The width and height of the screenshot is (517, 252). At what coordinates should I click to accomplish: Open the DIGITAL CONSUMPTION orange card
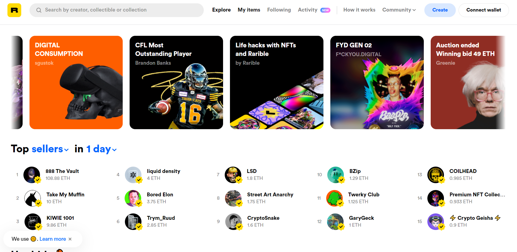pyautogui.click(x=76, y=82)
